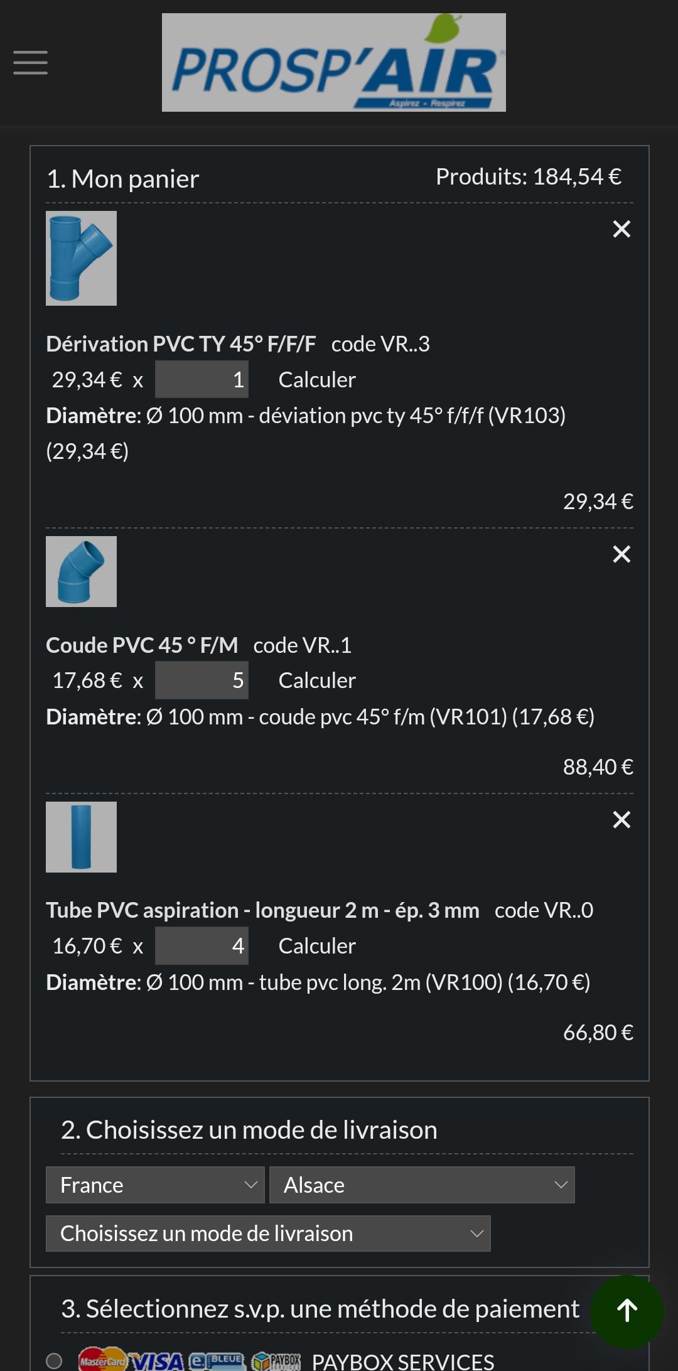Viewport: 678px width, 1371px height.
Task: Click Calculer for Dérivation PVC TY
Action: (x=317, y=380)
